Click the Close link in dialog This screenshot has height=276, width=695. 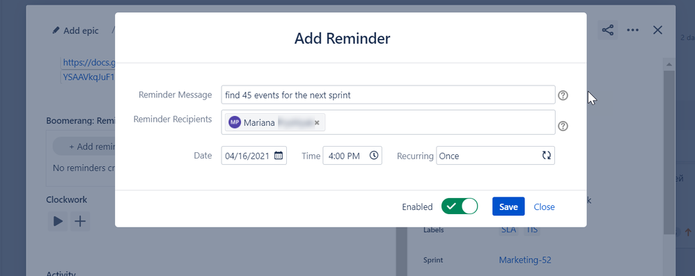(x=545, y=207)
